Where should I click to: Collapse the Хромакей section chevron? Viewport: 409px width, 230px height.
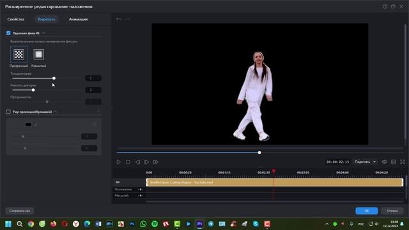tap(56, 112)
